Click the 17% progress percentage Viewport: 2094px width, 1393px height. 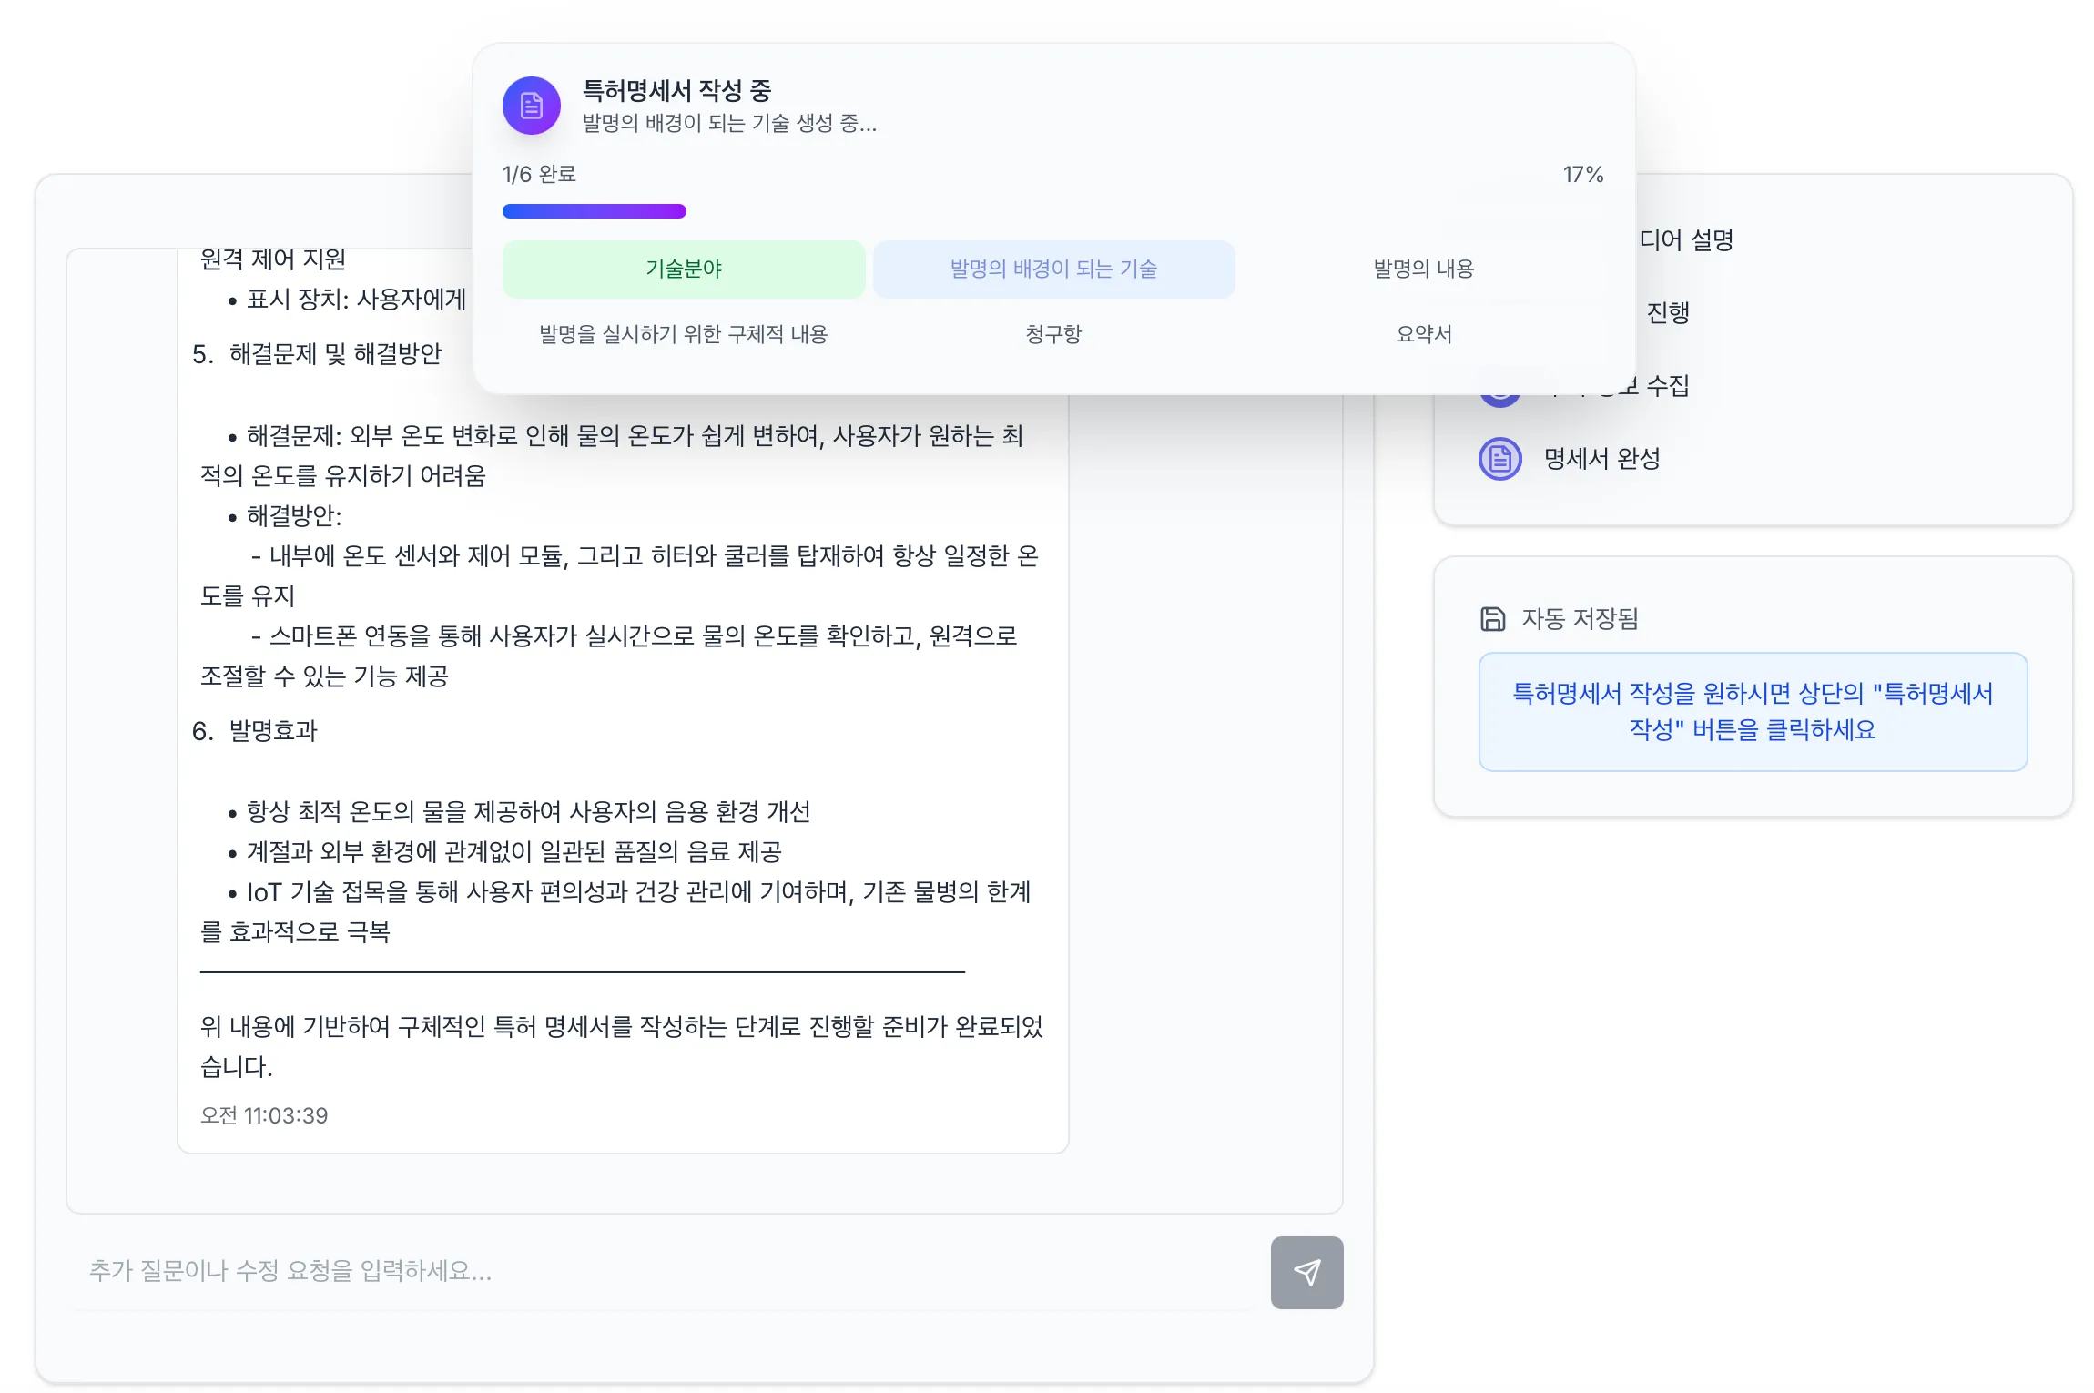[x=1582, y=174]
